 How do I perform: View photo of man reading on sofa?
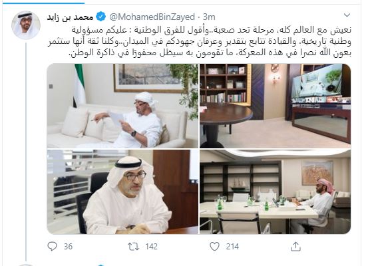click(122, 106)
